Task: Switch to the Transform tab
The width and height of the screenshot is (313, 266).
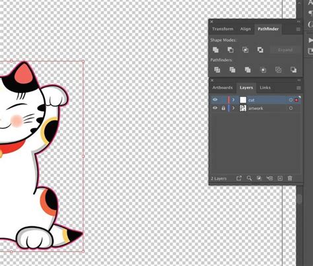Action: [x=223, y=29]
